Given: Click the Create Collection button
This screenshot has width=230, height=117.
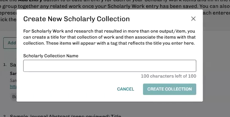Looking at the screenshot, I should point(169,89).
